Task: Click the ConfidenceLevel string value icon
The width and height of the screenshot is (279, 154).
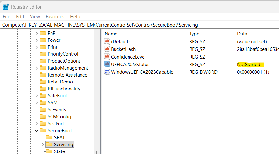Action: click(x=107, y=57)
